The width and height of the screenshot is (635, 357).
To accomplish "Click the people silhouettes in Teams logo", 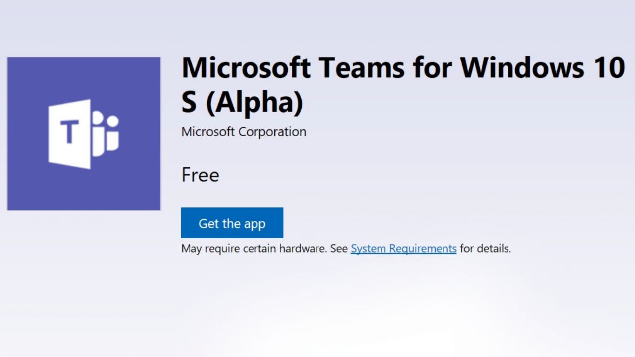I will 106,133.
